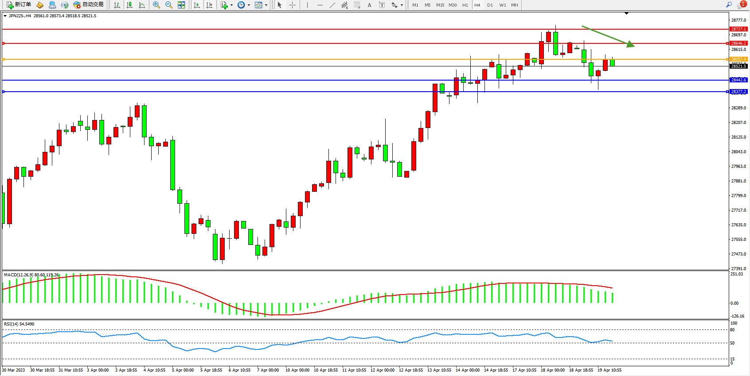Expand the chart templates dropdown

[x=266, y=5]
